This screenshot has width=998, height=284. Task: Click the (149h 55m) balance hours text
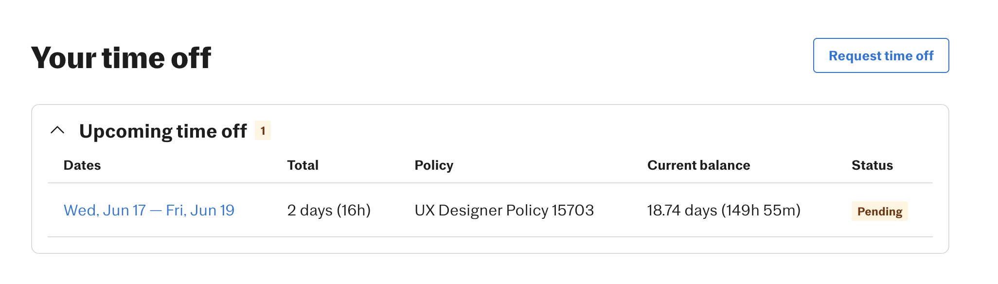point(760,210)
